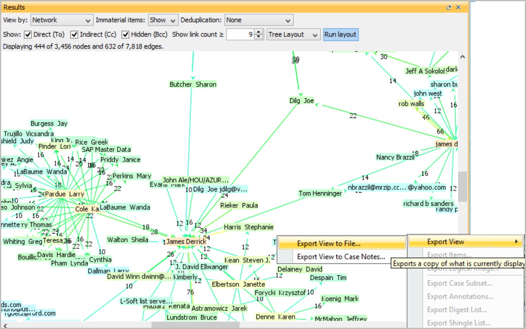Open the View by Network dropdown
This screenshot has height=329, width=526.
tap(62, 20)
